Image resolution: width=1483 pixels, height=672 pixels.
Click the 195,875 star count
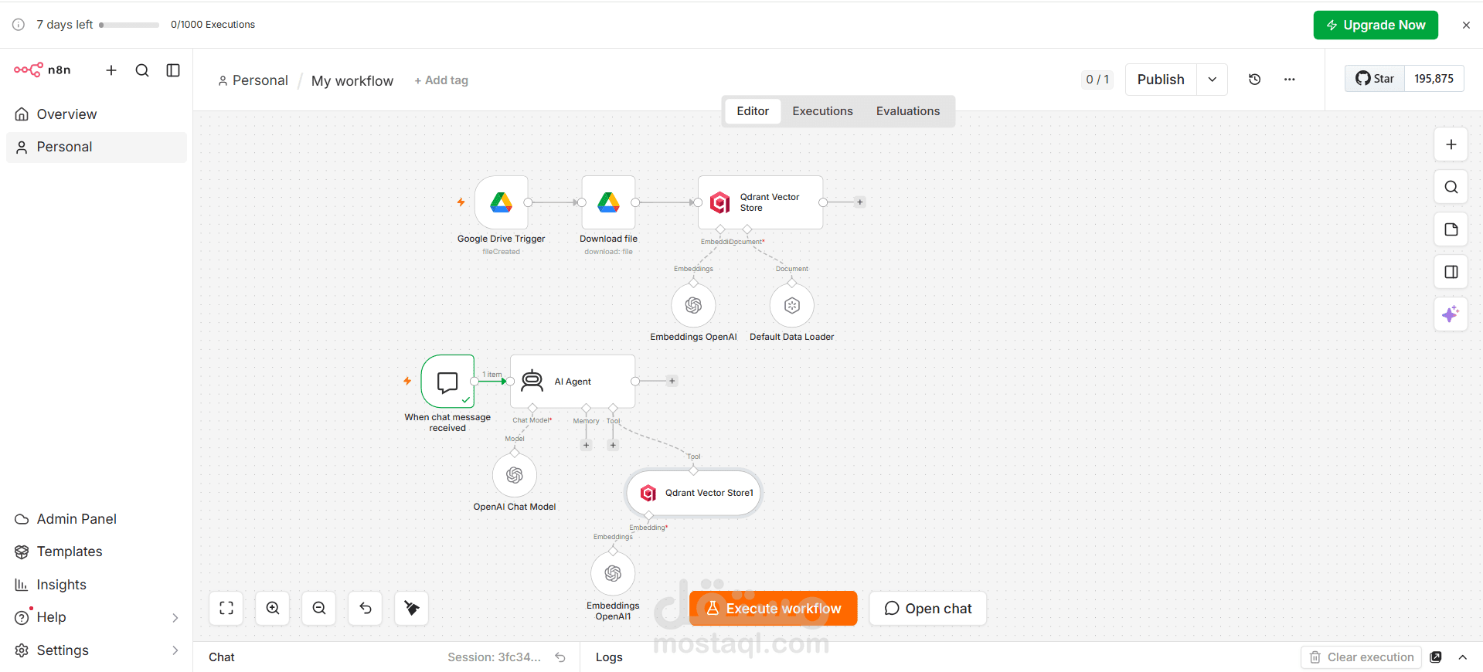click(x=1434, y=79)
